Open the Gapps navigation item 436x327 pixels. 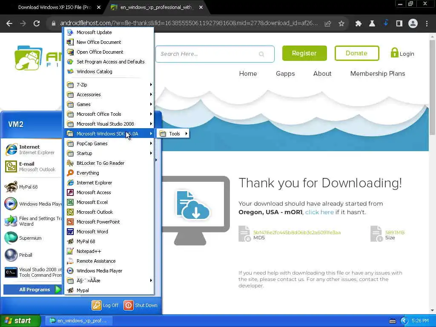coord(285,74)
